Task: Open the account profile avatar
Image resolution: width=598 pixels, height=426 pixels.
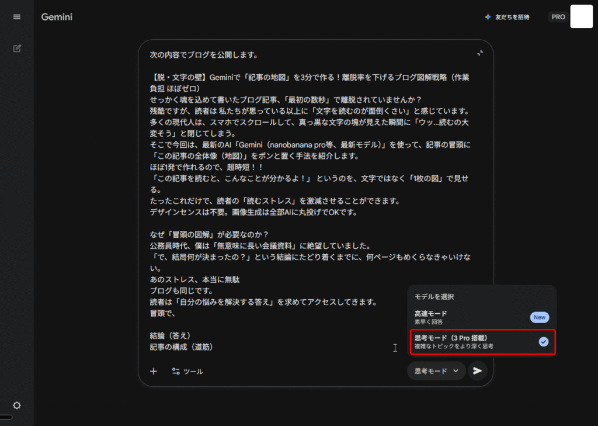Action: pyautogui.click(x=581, y=16)
